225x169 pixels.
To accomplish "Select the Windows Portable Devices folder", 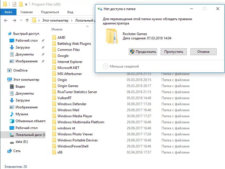I will tap(77, 140).
